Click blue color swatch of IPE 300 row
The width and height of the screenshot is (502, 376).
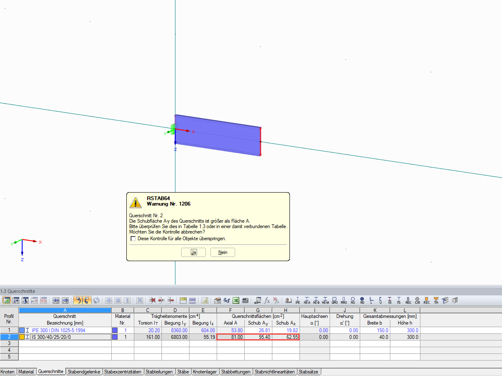click(22, 330)
